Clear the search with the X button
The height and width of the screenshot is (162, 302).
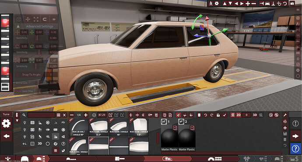tap(64, 115)
